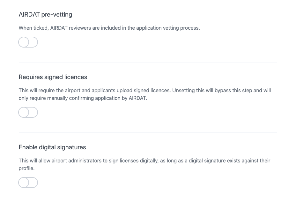296x202 pixels.
Task: Click the Enable digital signatures switch knob
Action: coord(24,182)
